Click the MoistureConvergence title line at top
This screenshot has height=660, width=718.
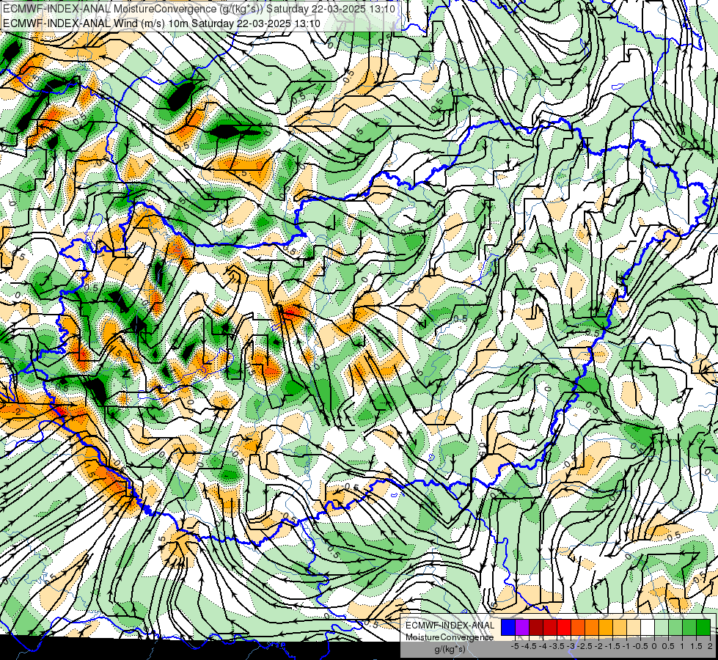click(x=199, y=9)
